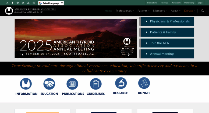Viewport: 209px width, 113px height.
Task: Expand the Members menu
Action: pos(160,11)
